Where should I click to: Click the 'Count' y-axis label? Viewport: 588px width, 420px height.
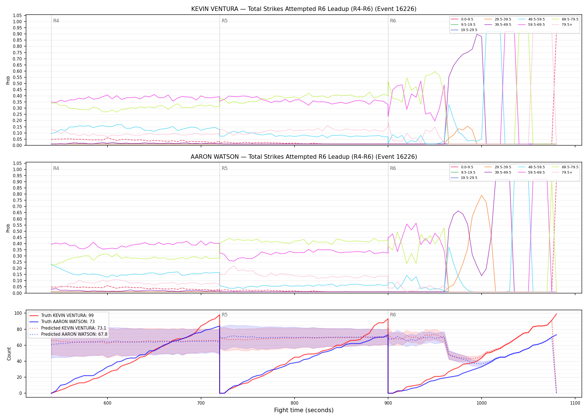(x=9, y=354)
